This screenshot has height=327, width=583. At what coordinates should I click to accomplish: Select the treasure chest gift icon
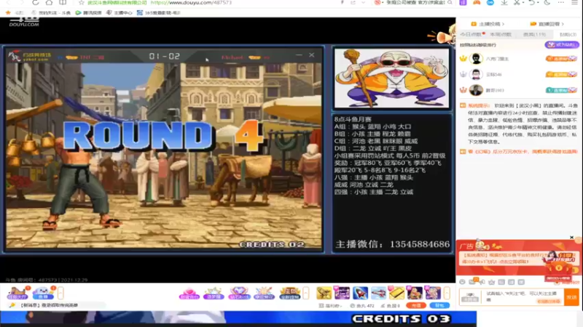pos(289,293)
